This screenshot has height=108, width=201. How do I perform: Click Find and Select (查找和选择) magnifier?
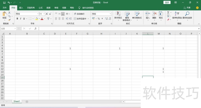pos(187,15)
